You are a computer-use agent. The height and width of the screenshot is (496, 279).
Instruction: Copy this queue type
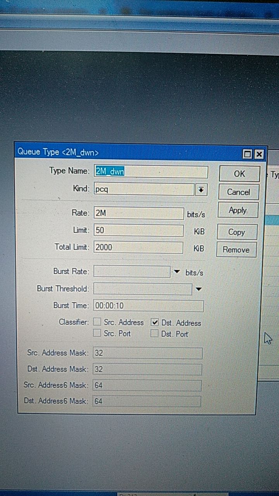point(236,232)
